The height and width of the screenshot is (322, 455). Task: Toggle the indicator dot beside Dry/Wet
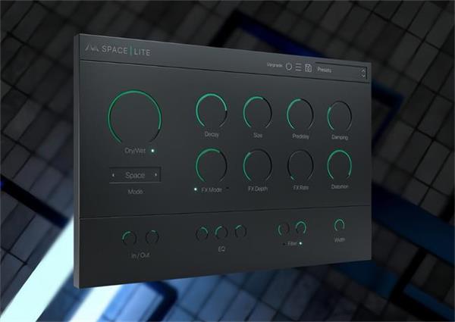[x=152, y=151]
